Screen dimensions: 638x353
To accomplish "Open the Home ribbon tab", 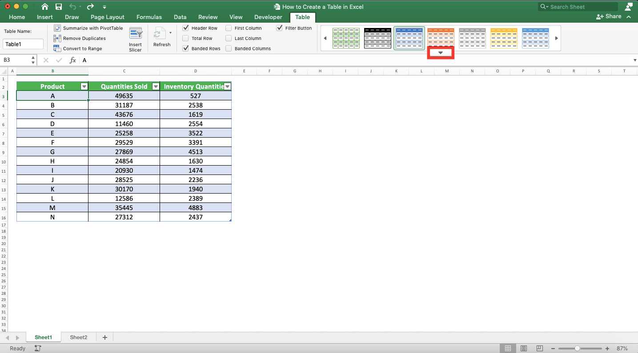I will (x=17, y=17).
